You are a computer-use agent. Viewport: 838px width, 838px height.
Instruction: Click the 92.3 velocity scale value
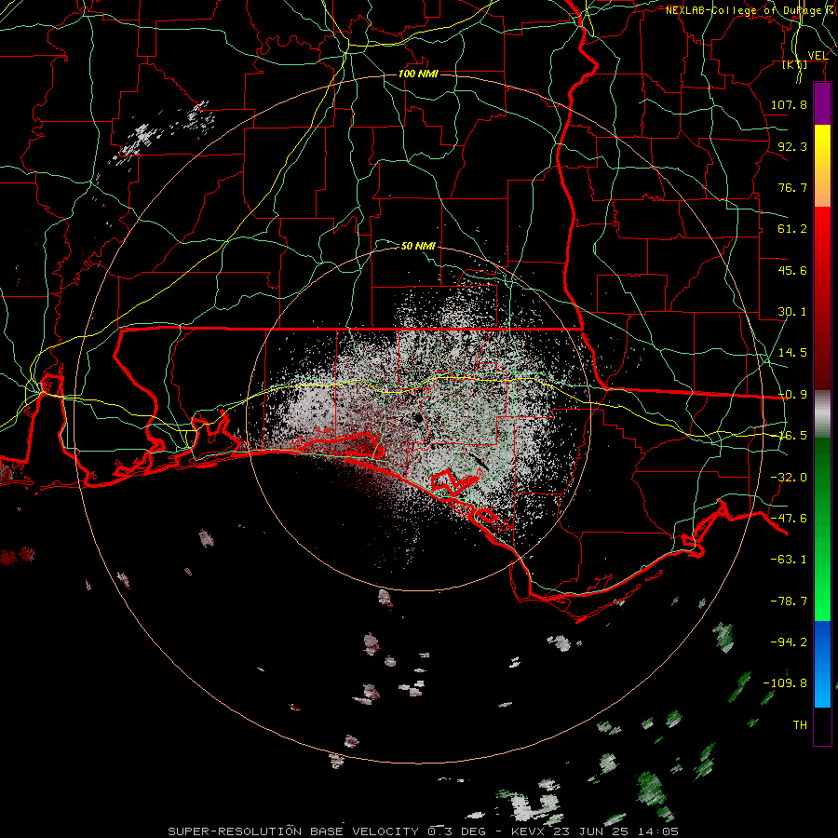792,146
